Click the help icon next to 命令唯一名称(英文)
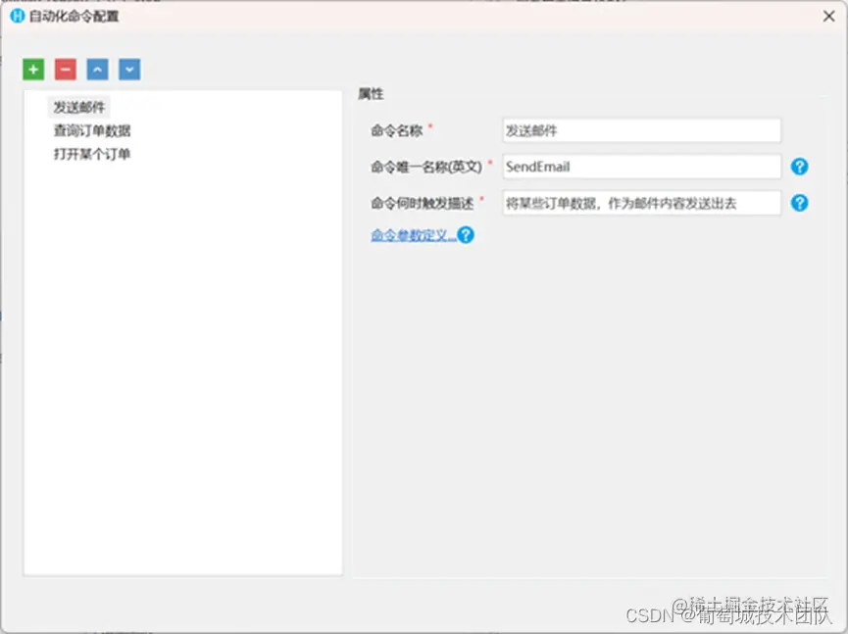 click(799, 167)
